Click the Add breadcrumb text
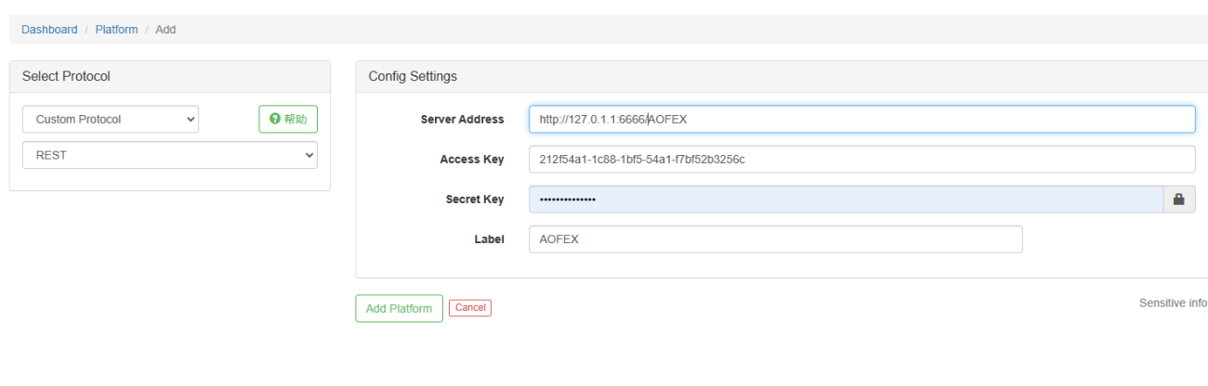1208x386 pixels. [x=165, y=30]
